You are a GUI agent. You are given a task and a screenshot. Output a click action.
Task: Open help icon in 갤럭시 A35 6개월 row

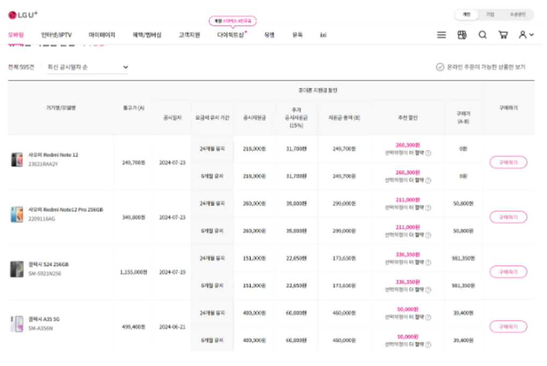pyautogui.click(x=428, y=345)
